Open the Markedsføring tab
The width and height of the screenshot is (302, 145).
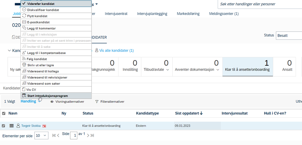point(188,14)
